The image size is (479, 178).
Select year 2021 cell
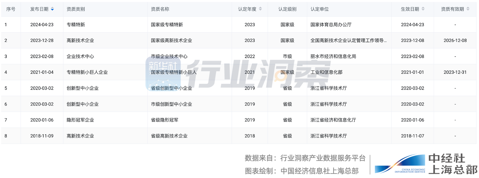tap(250, 72)
